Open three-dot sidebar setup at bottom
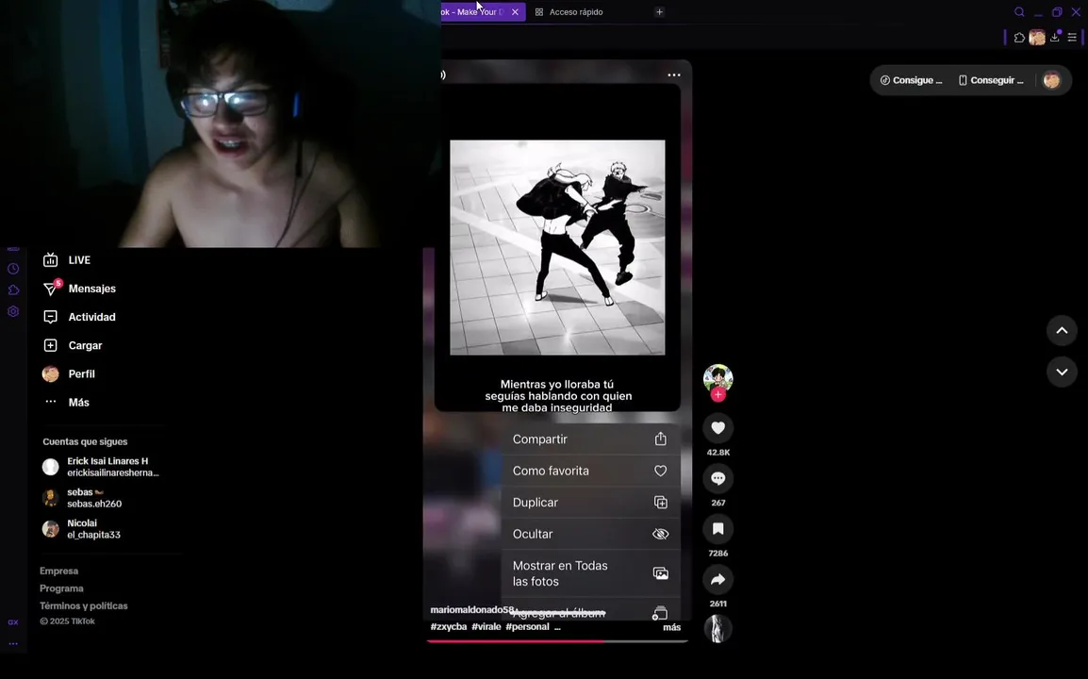Viewport: 1088px width, 679px height. coord(13,644)
